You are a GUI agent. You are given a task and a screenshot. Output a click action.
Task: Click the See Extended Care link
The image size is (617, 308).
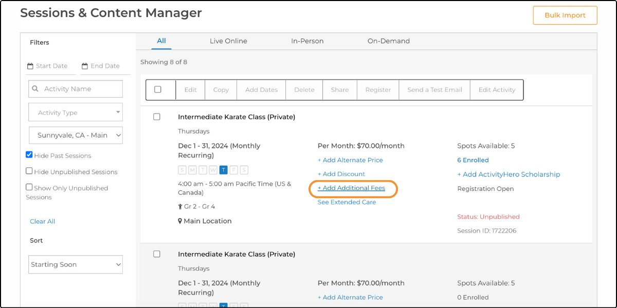point(347,202)
